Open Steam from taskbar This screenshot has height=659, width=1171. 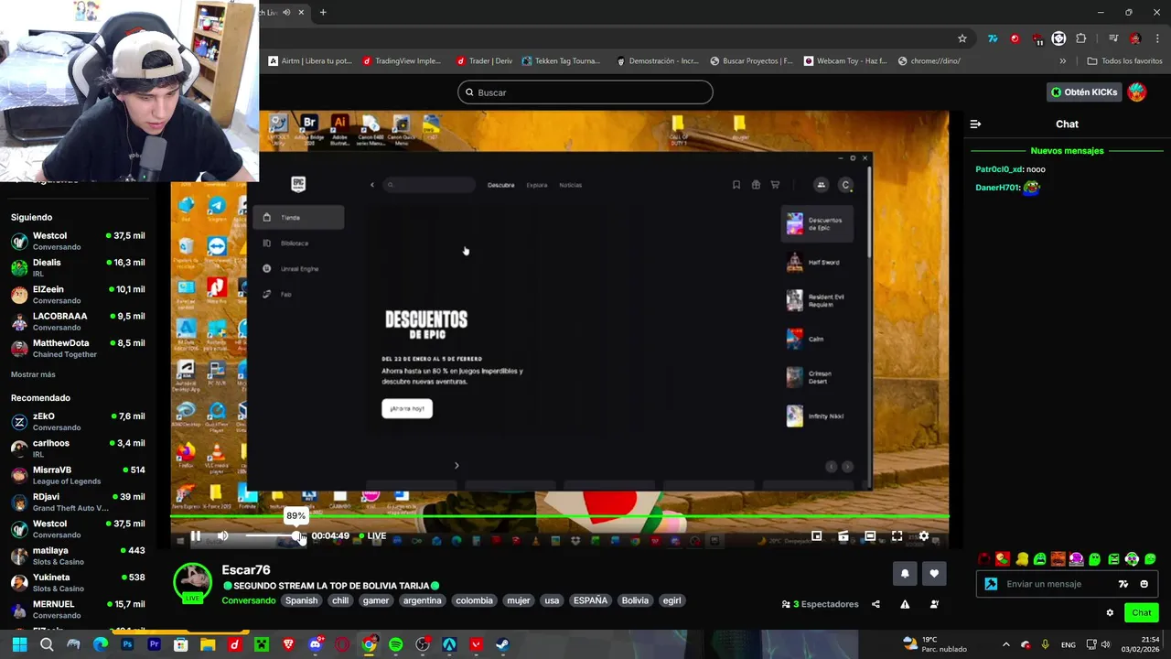503,644
